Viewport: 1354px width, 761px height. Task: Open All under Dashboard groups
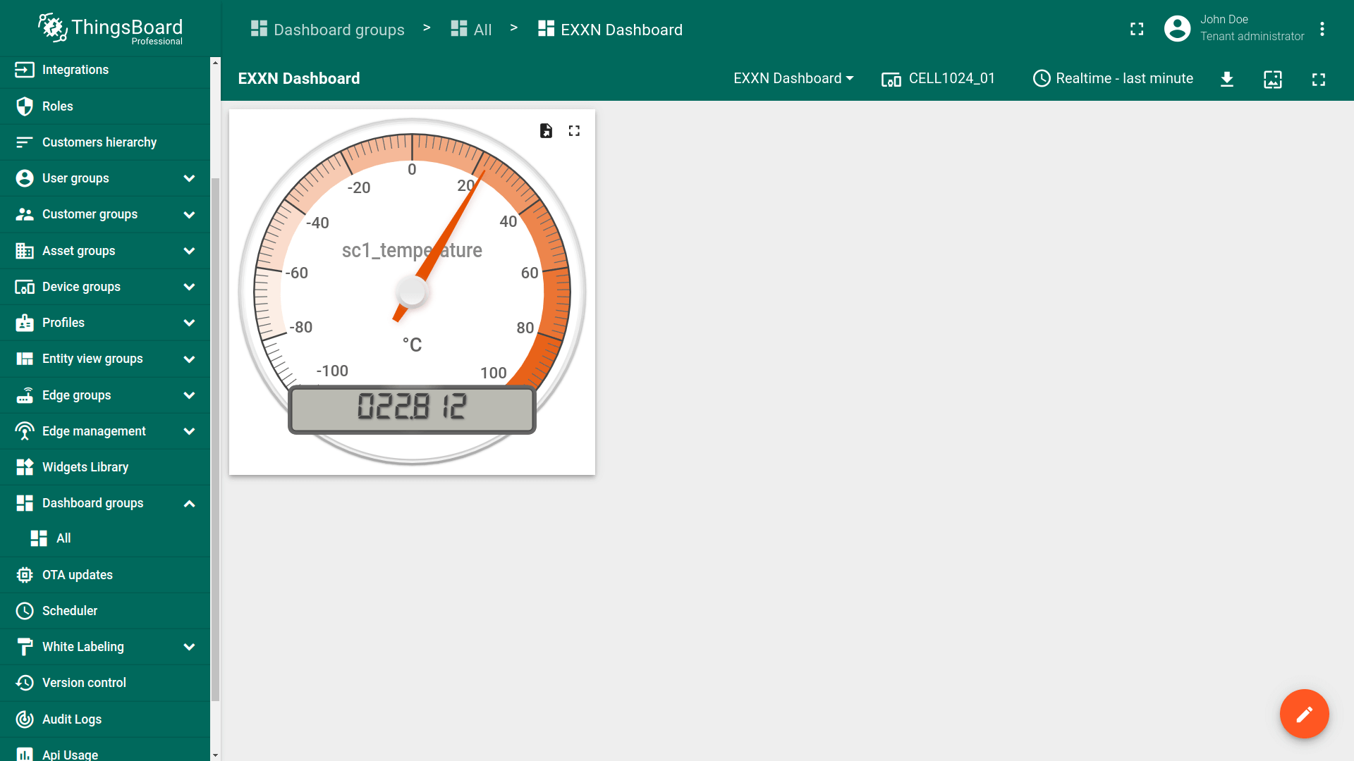click(63, 538)
